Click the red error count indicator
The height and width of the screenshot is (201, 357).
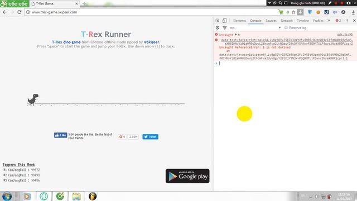339,21
